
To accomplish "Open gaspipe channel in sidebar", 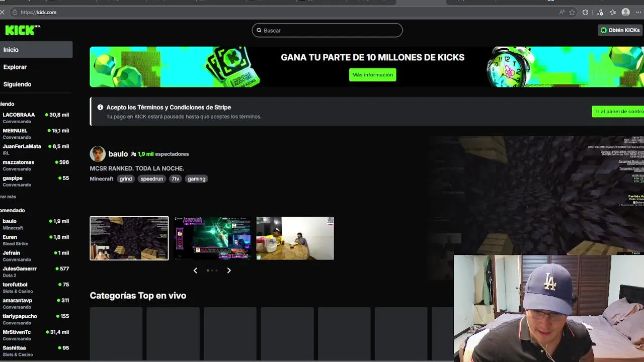I will coord(36,181).
